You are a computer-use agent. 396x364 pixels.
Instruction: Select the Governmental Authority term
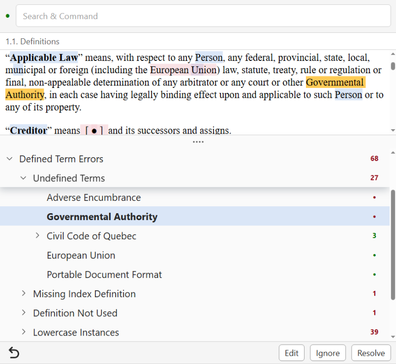click(x=195, y=216)
